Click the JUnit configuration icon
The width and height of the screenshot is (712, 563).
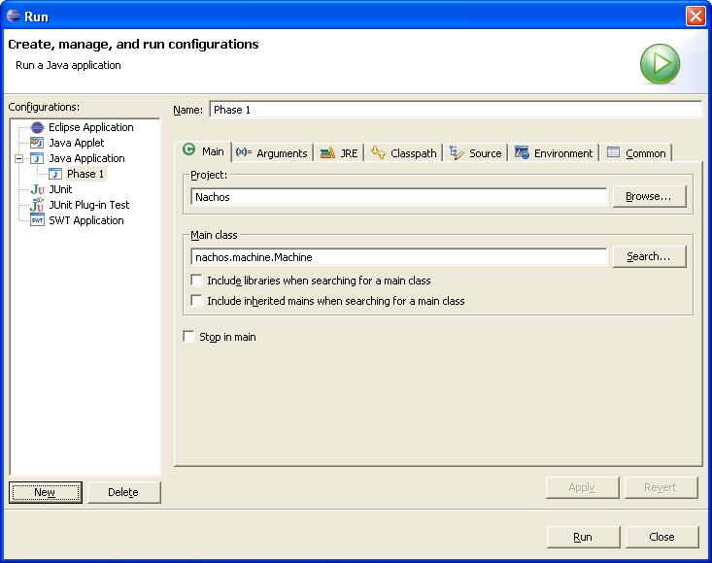click(x=37, y=189)
